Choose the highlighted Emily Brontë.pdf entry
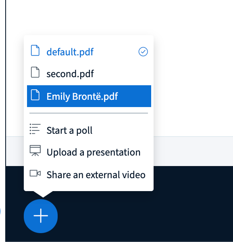 pyautogui.click(x=89, y=96)
